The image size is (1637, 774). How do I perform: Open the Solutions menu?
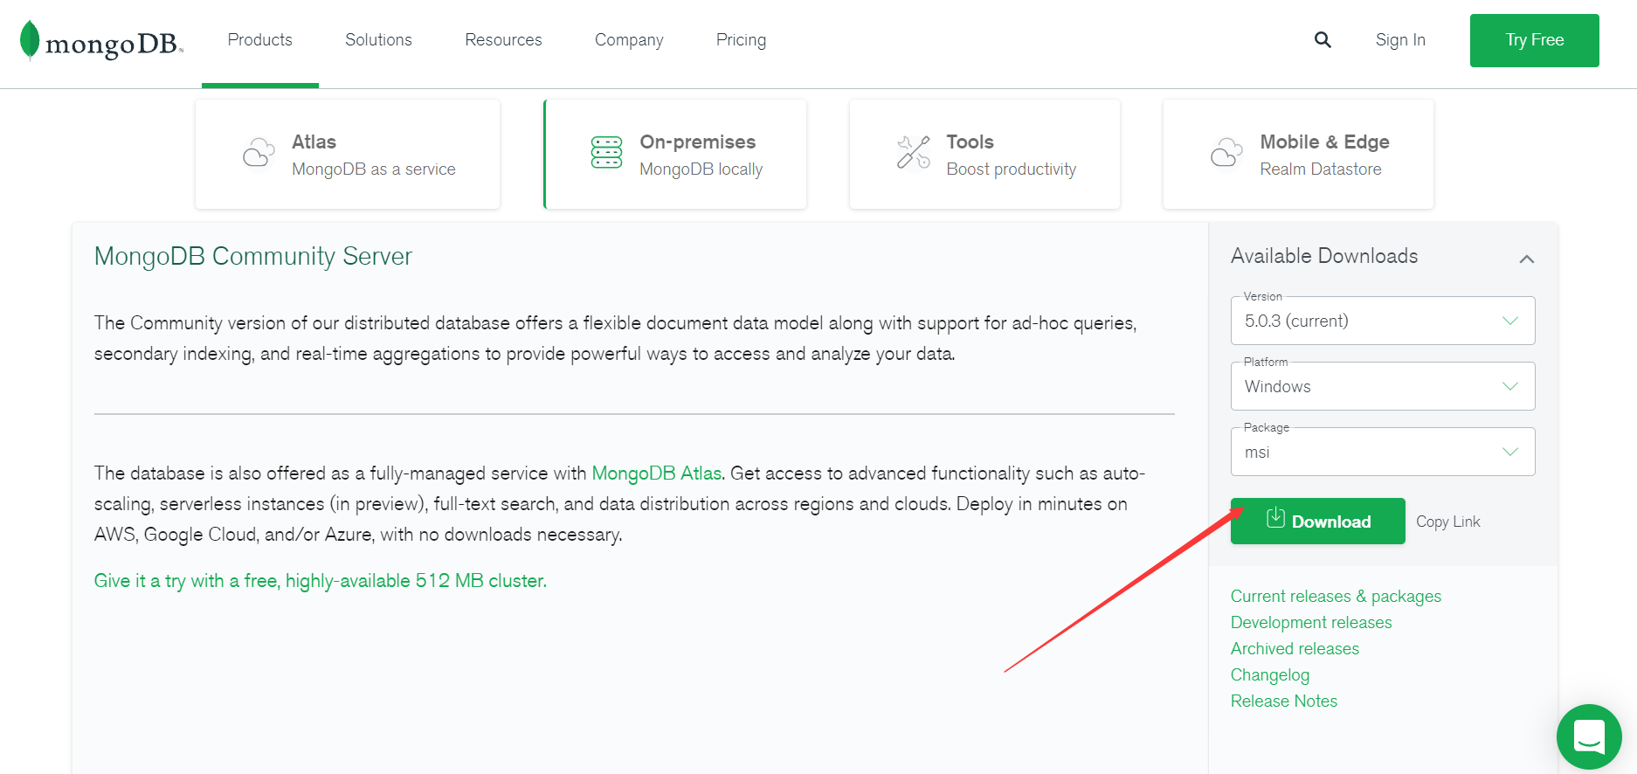tap(378, 40)
